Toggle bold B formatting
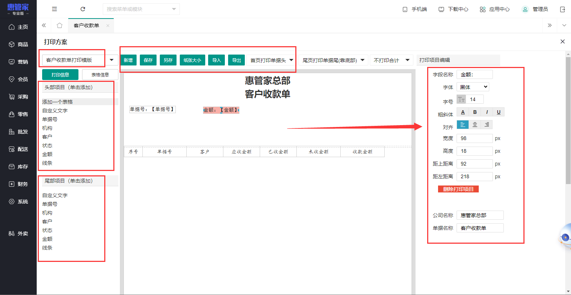 475,112
